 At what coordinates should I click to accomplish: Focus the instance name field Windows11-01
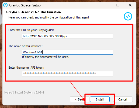click(x=68, y=52)
